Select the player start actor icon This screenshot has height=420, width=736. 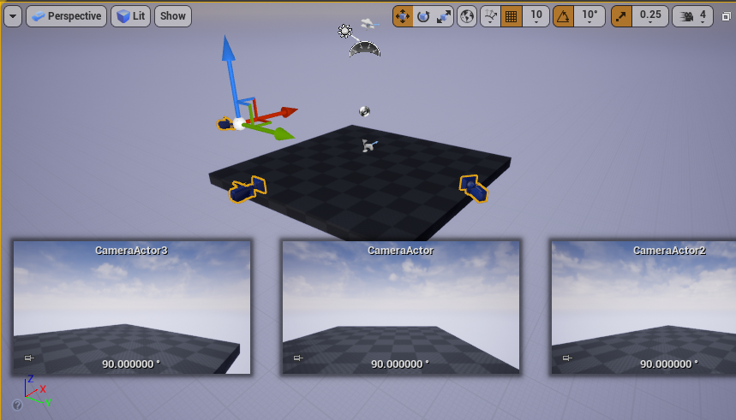coord(368,145)
